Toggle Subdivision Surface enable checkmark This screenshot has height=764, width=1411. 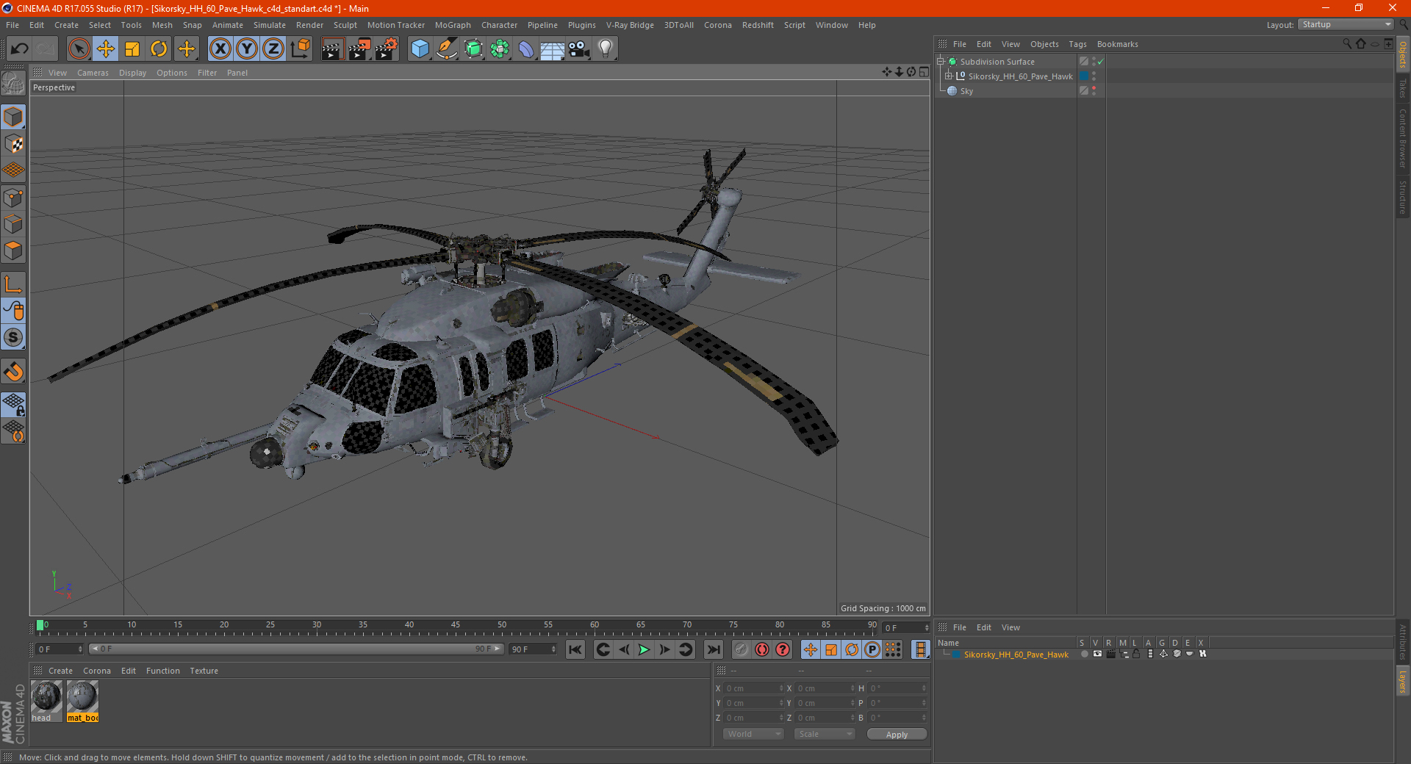click(1100, 62)
